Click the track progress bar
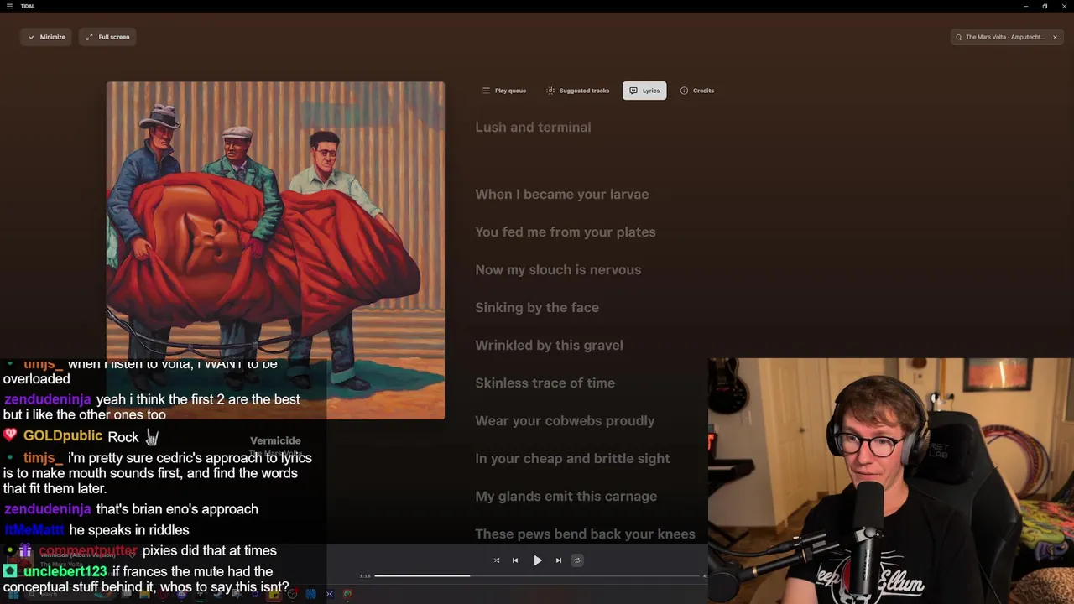Image resolution: width=1074 pixels, height=604 pixels. [x=537, y=576]
